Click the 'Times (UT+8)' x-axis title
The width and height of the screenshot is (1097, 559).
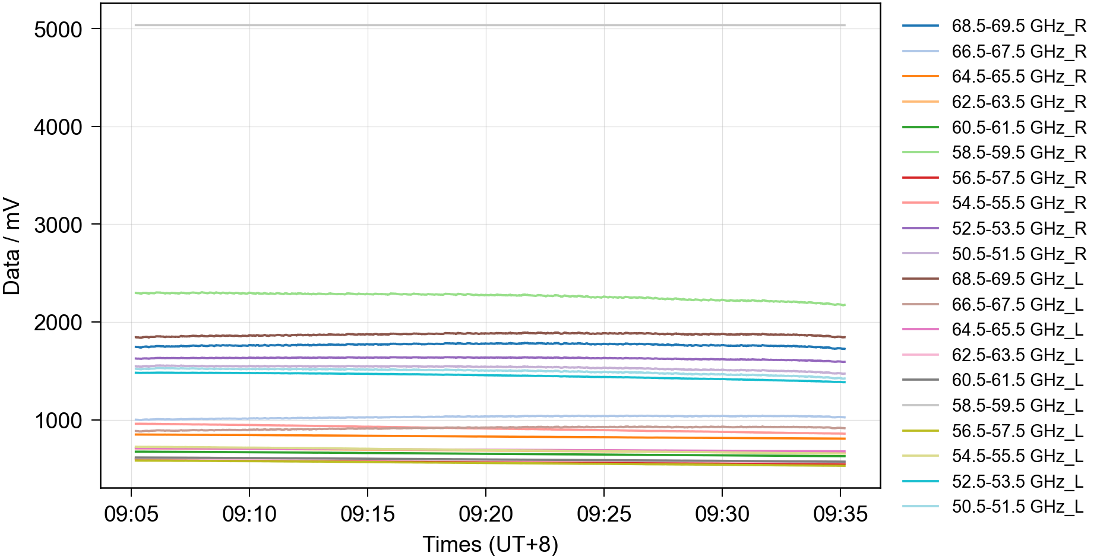[490, 544]
